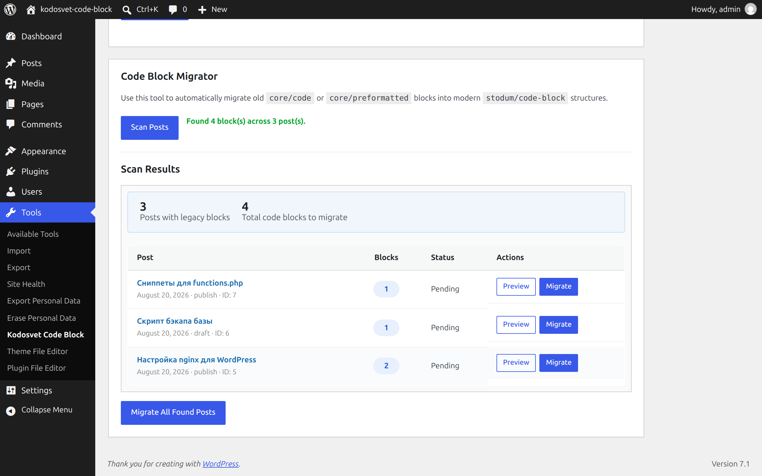
Task: Open Plugin File Editor
Action: pos(37,368)
